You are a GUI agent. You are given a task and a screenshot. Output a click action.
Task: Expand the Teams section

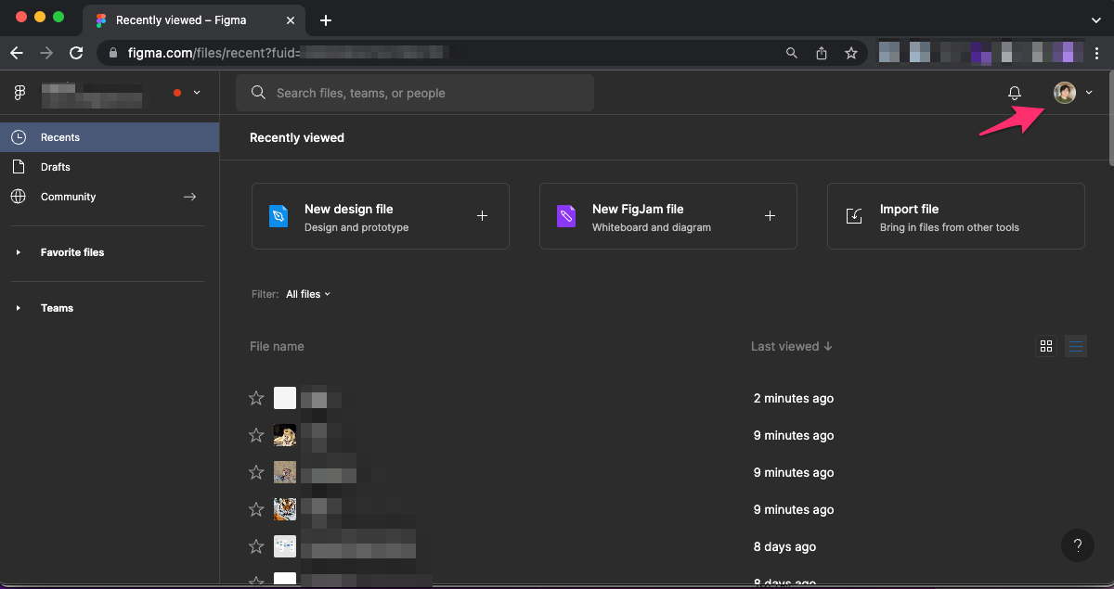point(18,308)
